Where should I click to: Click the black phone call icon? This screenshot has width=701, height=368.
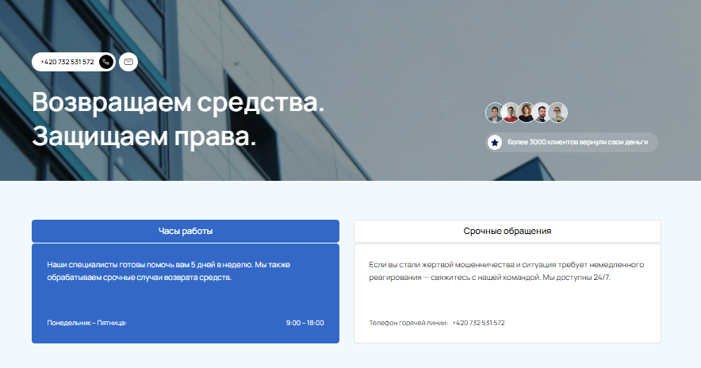click(106, 62)
